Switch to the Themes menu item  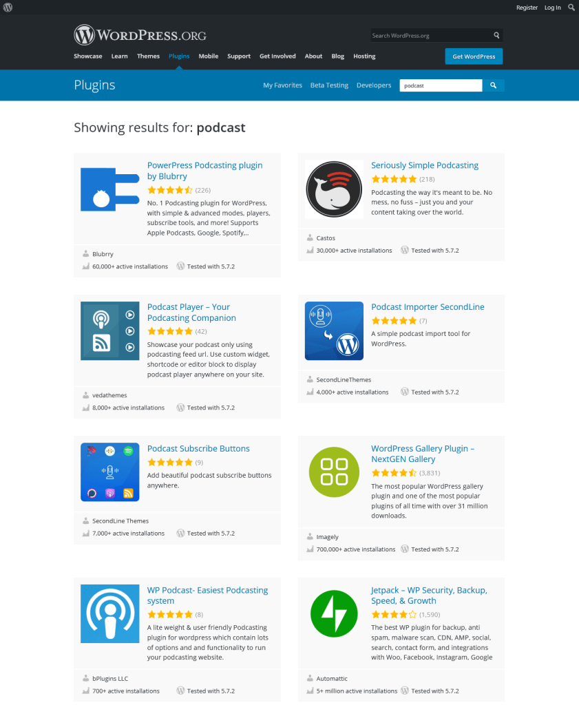148,56
